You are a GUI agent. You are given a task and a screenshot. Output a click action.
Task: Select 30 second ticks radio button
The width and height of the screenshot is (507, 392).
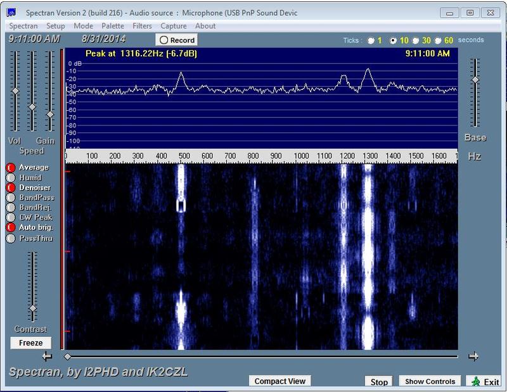[x=416, y=41]
